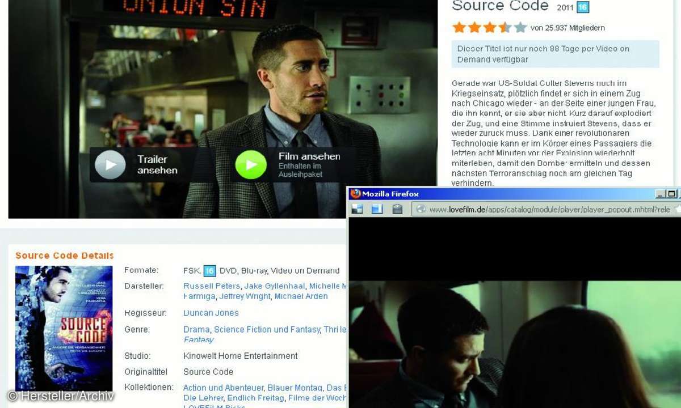The width and height of the screenshot is (681, 408).
Task: Click the Mozilla Firefox window title bar
Action: [x=514, y=194]
